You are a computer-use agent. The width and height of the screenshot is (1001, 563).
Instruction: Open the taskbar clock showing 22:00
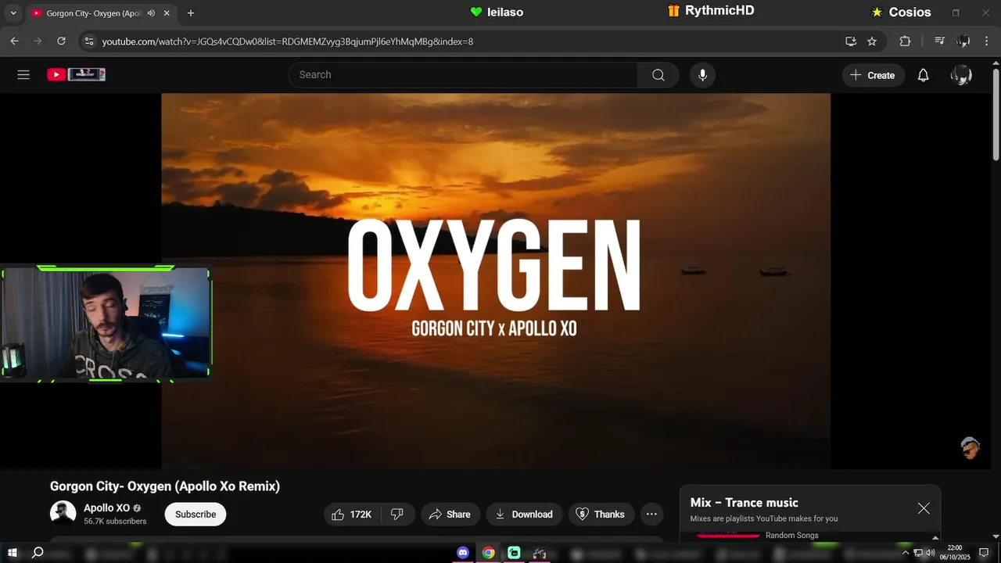pos(955,553)
